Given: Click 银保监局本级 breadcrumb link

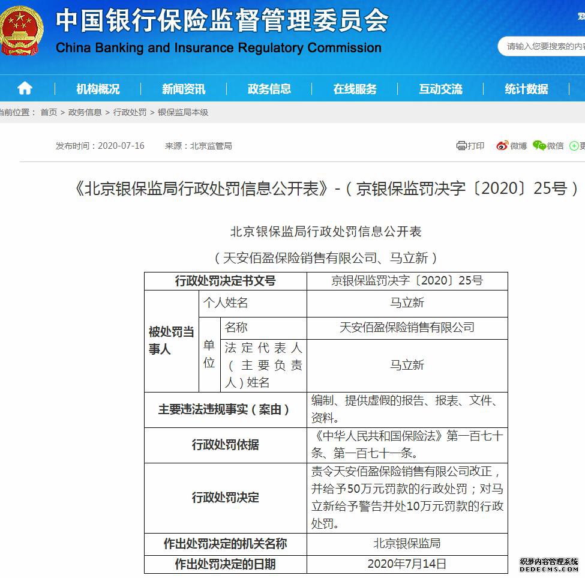Looking at the screenshot, I should coord(183,112).
